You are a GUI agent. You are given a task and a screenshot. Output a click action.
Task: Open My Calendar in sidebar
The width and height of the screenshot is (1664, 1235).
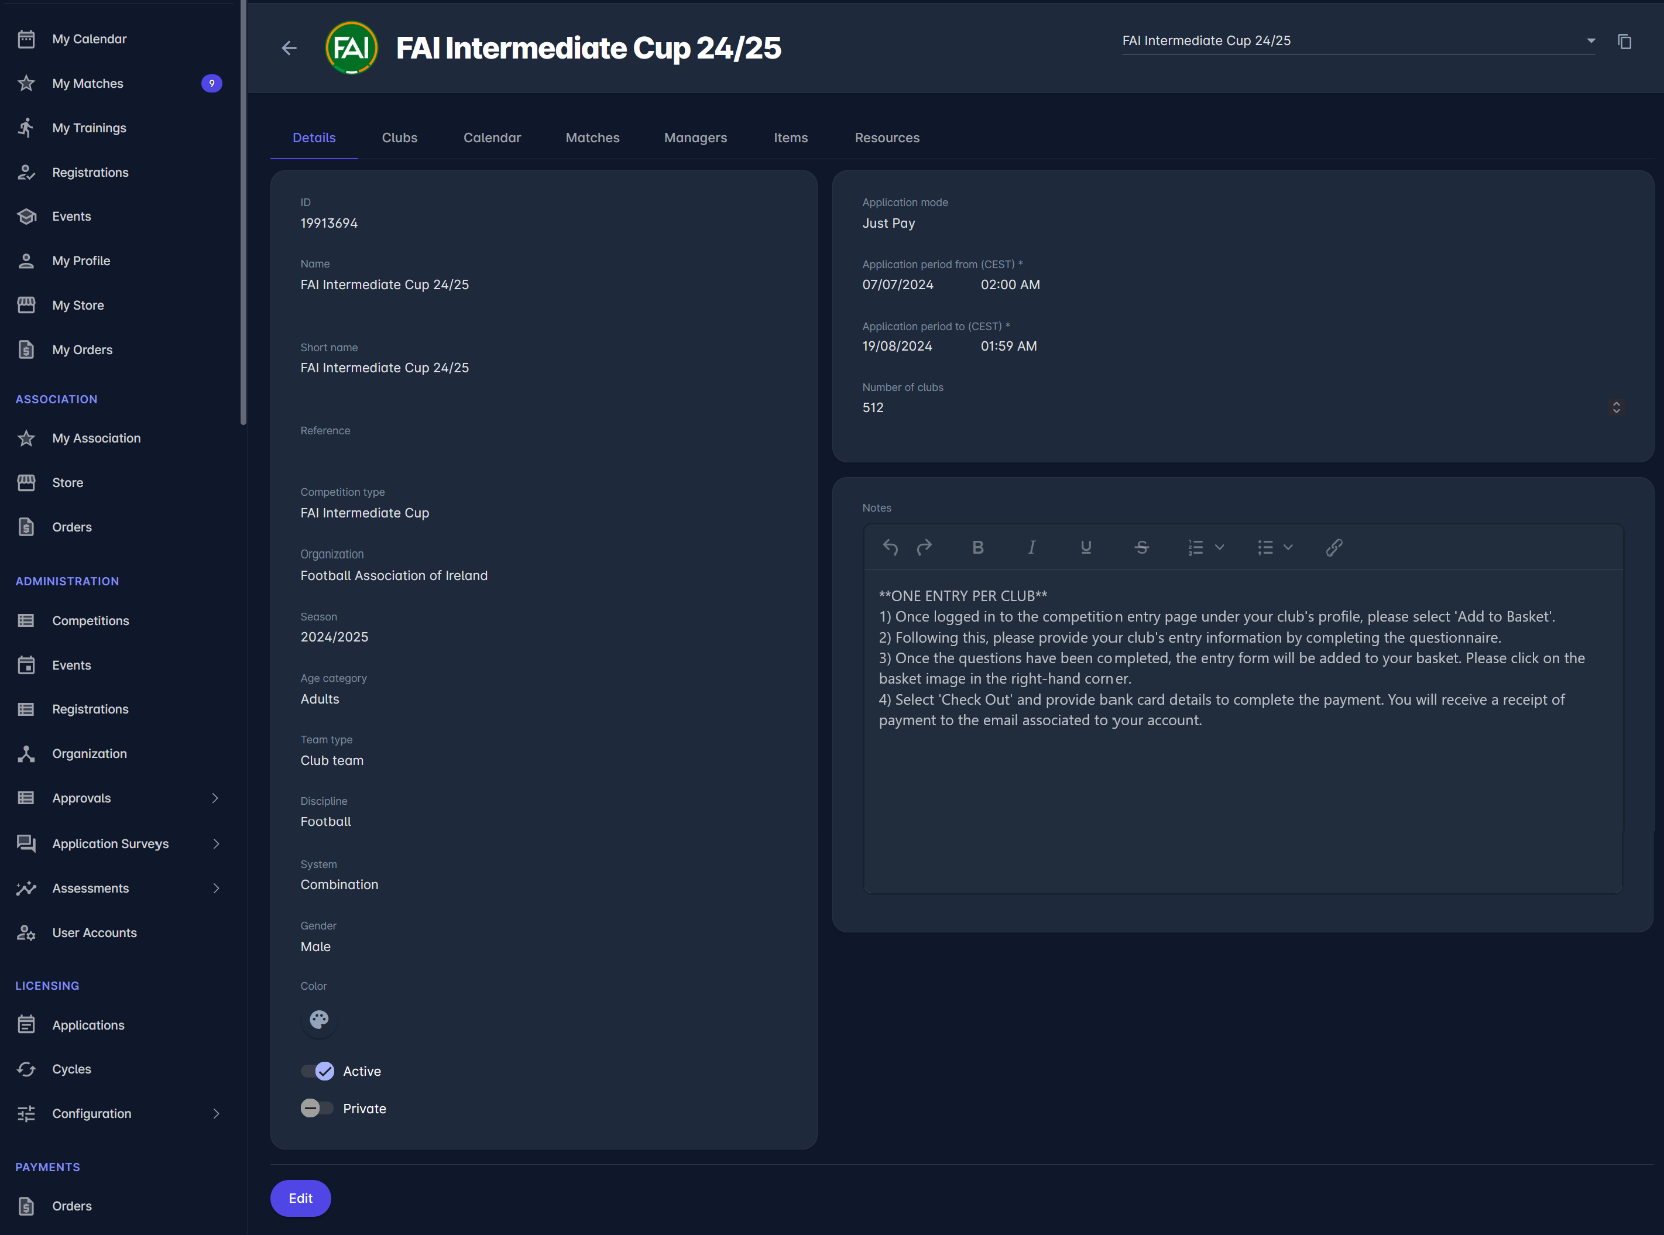pos(89,39)
